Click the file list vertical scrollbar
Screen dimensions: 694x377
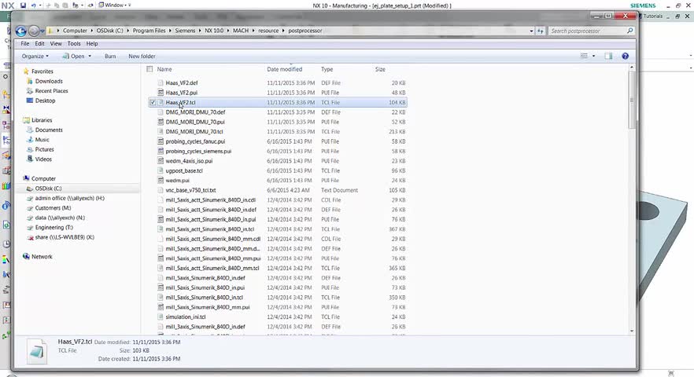[632, 100]
